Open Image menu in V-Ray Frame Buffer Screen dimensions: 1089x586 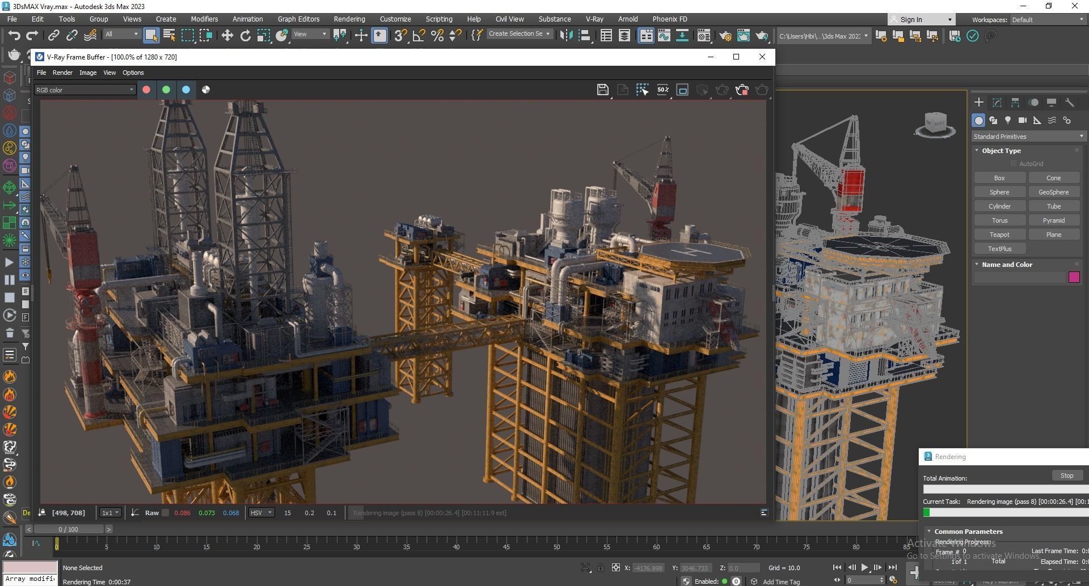point(87,73)
